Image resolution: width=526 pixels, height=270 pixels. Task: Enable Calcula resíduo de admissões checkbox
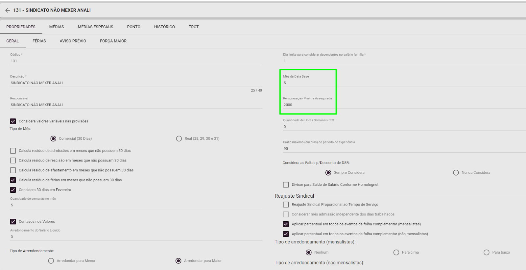13,151
